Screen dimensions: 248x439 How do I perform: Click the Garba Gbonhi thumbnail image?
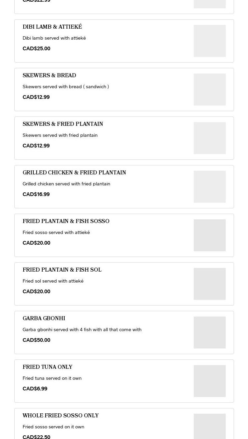[x=209, y=332]
